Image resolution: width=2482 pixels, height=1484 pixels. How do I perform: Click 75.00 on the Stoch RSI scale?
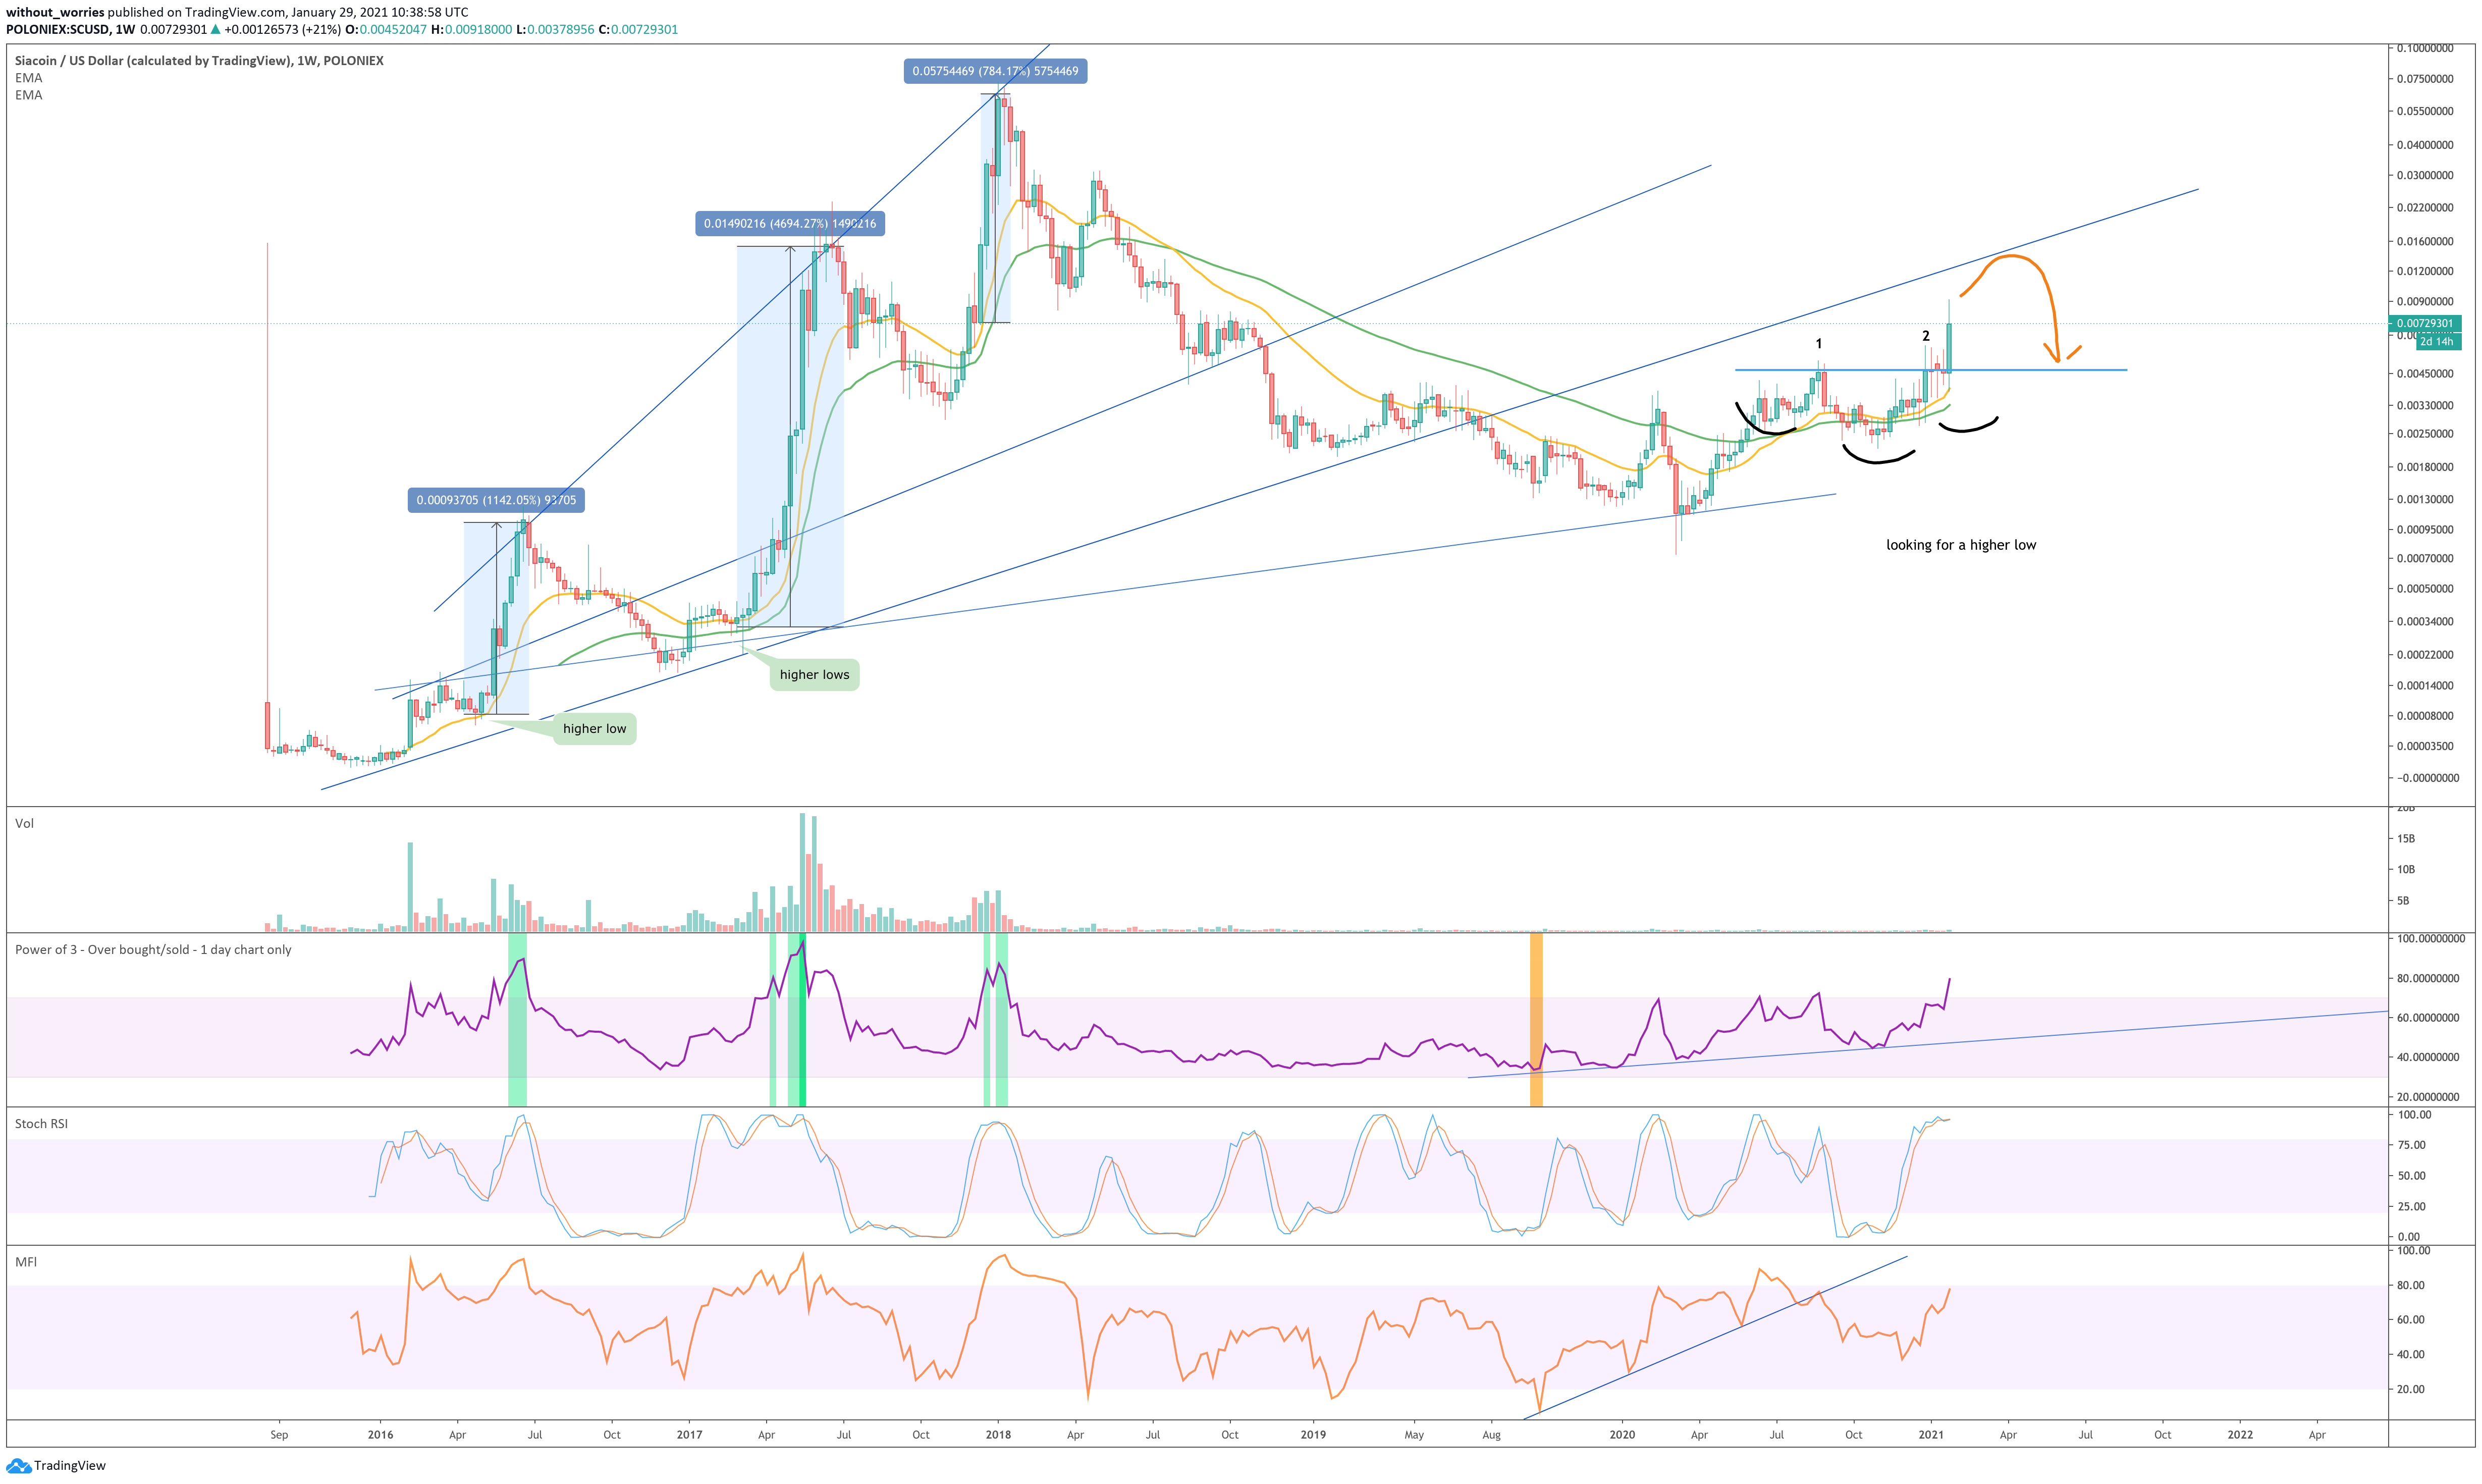pyautogui.click(x=2410, y=1145)
